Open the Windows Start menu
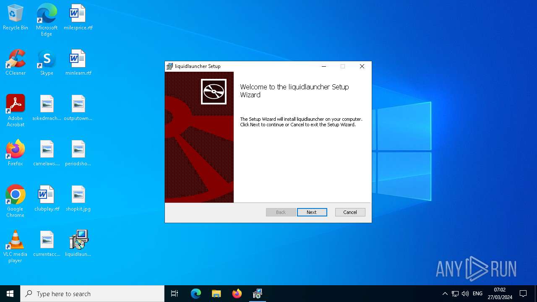The height and width of the screenshot is (302, 537). click(10, 294)
